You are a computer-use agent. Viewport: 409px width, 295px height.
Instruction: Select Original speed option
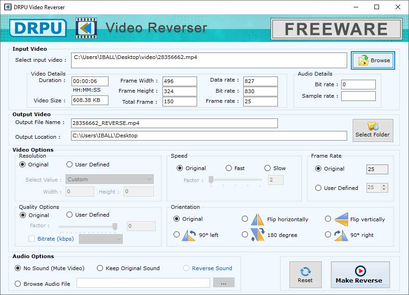click(x=180, y=168)
